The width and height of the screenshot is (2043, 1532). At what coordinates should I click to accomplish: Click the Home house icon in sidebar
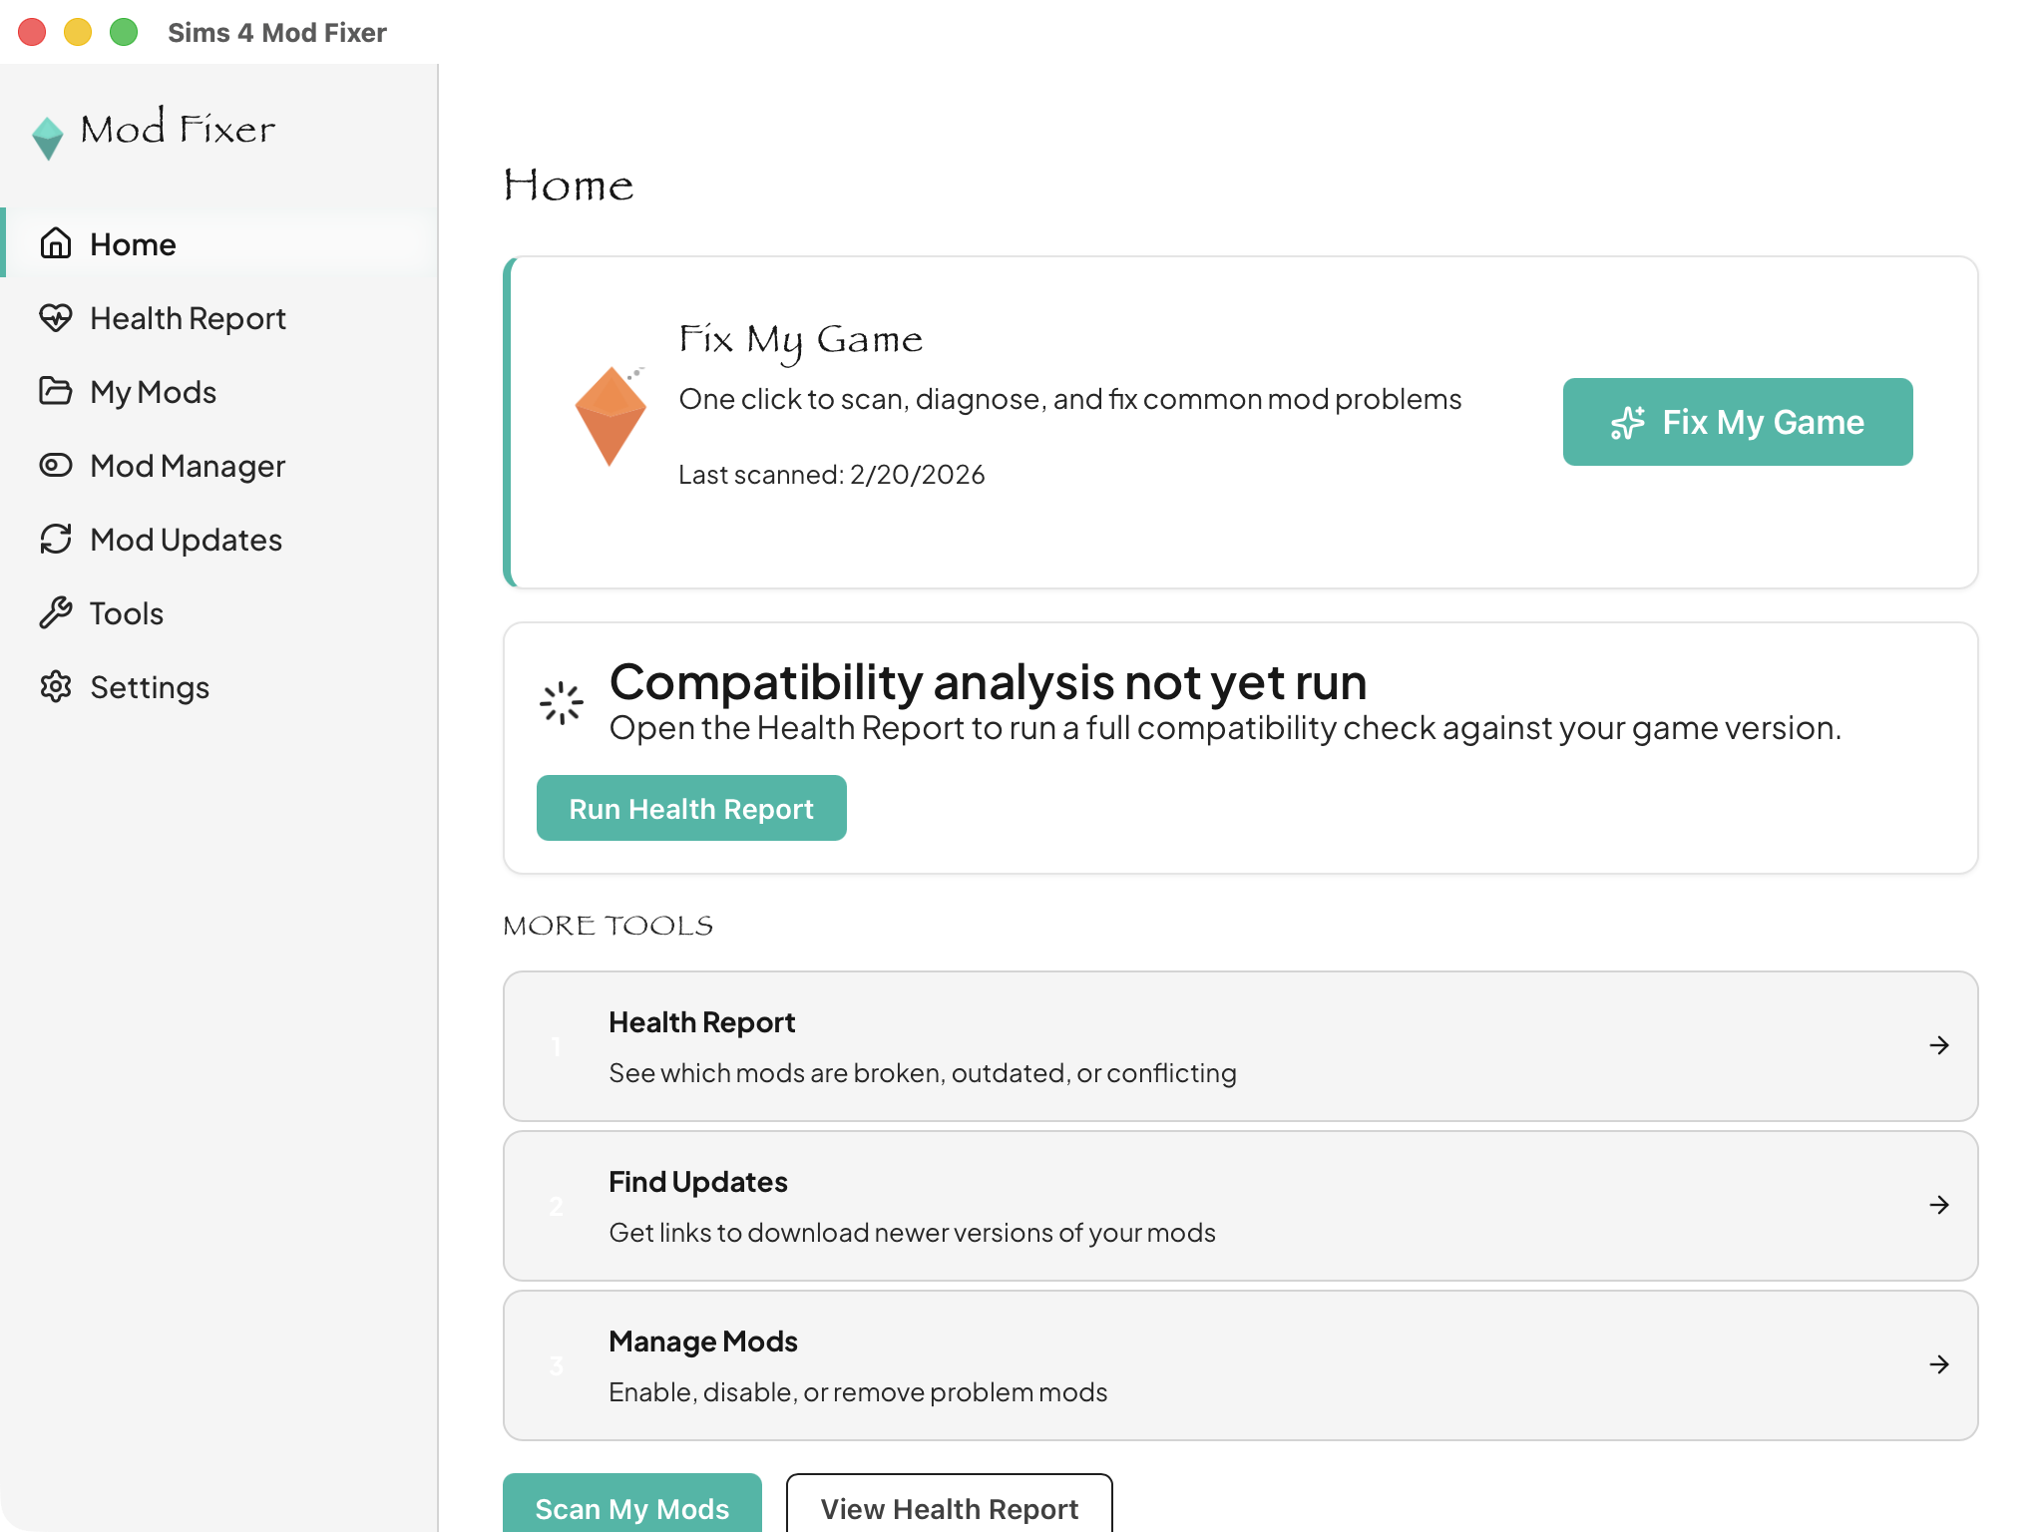[x=56, y=243]
